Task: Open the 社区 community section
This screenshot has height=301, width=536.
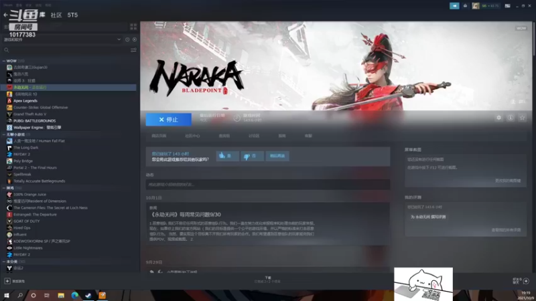Action: (56, 15)
